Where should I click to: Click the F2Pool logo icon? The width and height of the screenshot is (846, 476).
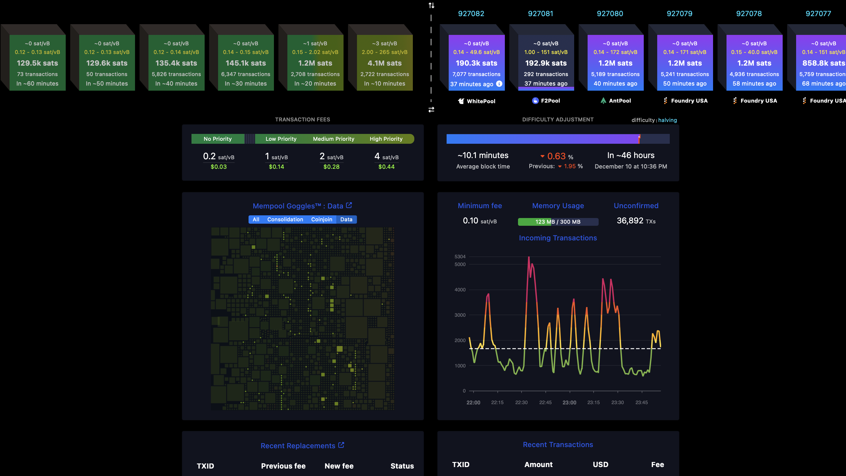[535, 101]
